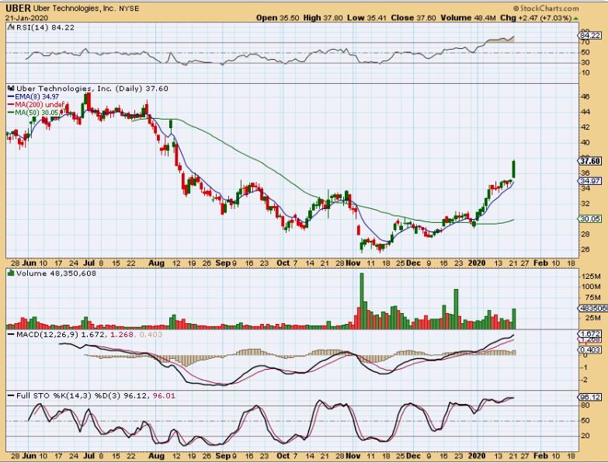Click the 40 level on the price axis
The height and width of the screenshot is (463, 608).
585,142
